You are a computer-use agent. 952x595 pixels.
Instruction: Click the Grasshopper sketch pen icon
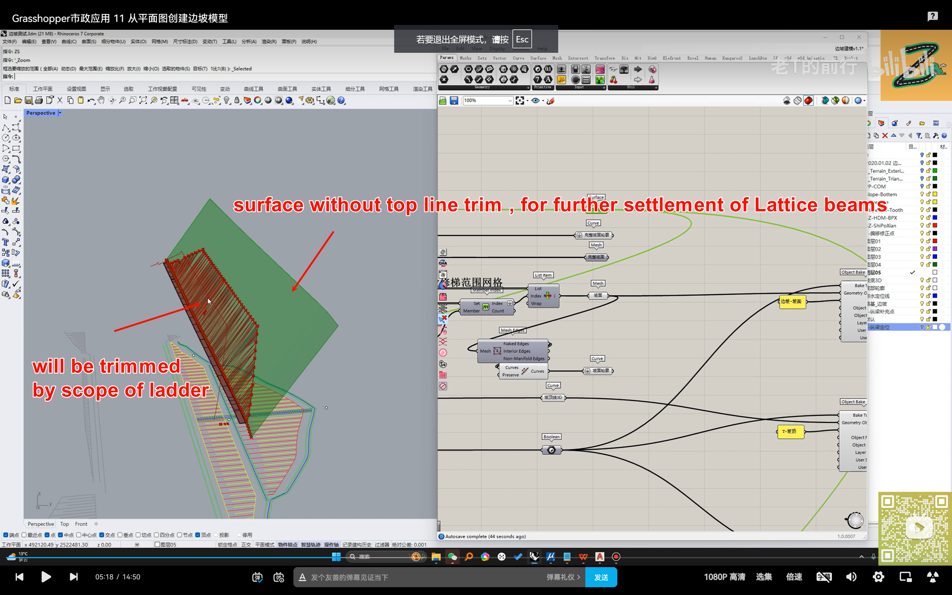point(551,101)
